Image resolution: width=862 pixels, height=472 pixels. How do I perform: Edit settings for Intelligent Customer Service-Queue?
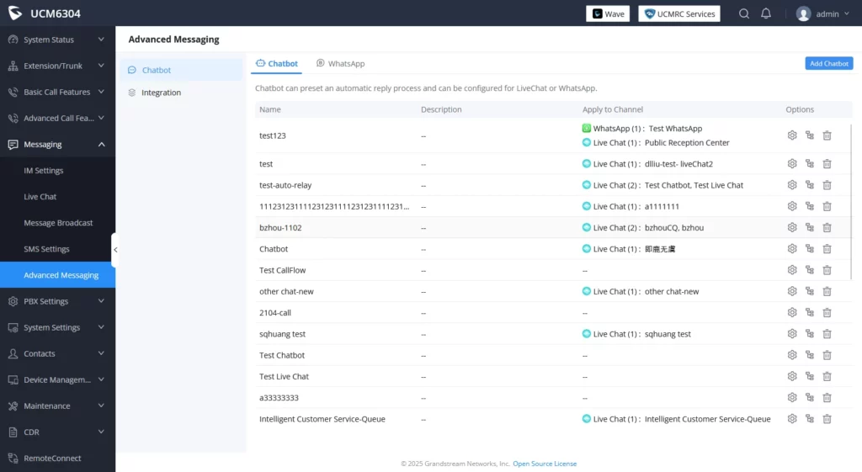[791, 419]
